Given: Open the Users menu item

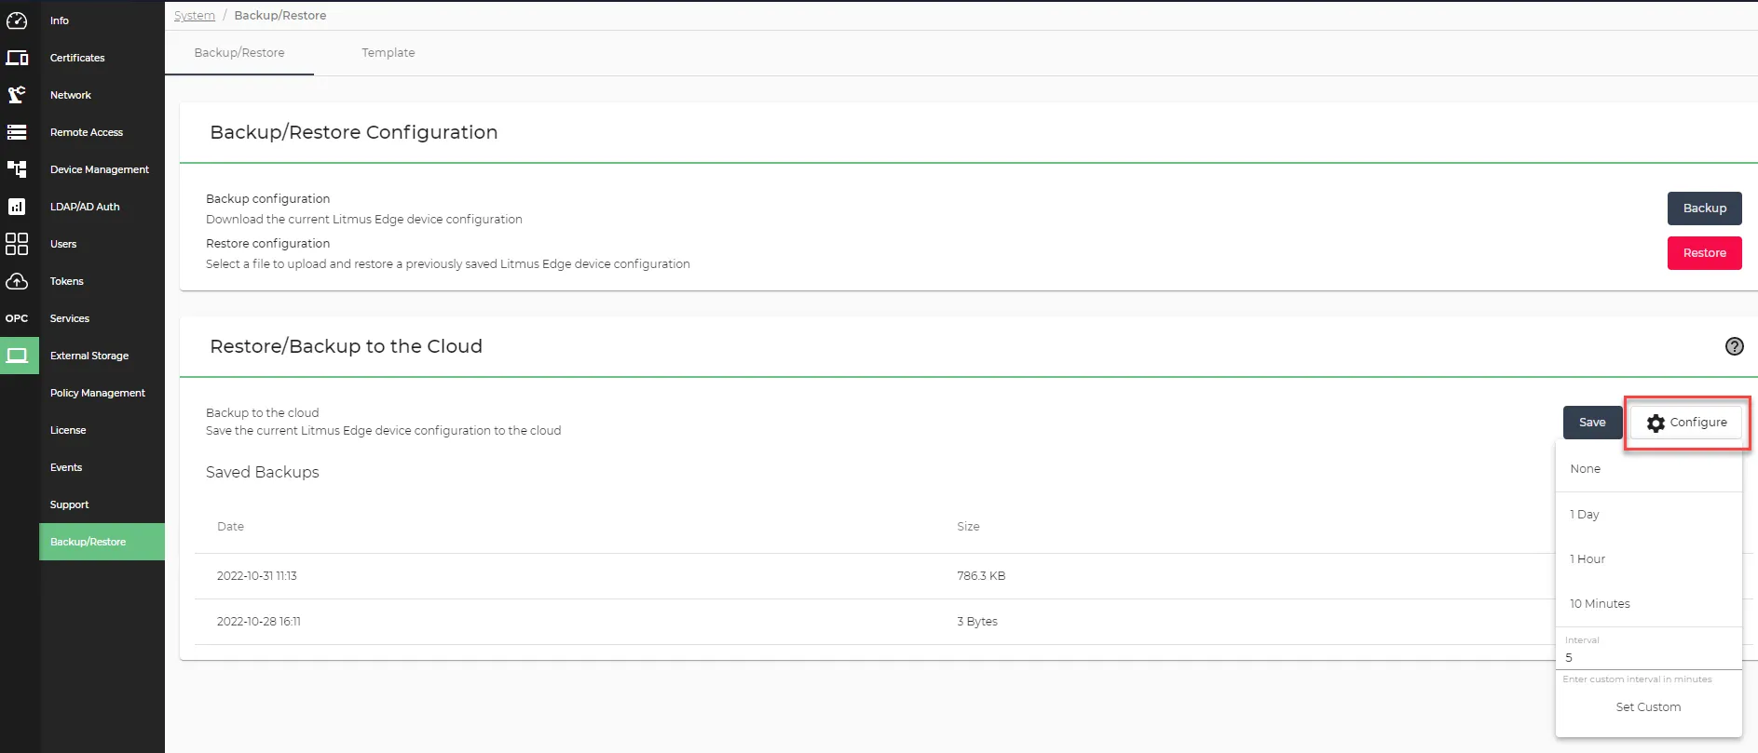Looking at the screenshot, I should click(63, 244).
